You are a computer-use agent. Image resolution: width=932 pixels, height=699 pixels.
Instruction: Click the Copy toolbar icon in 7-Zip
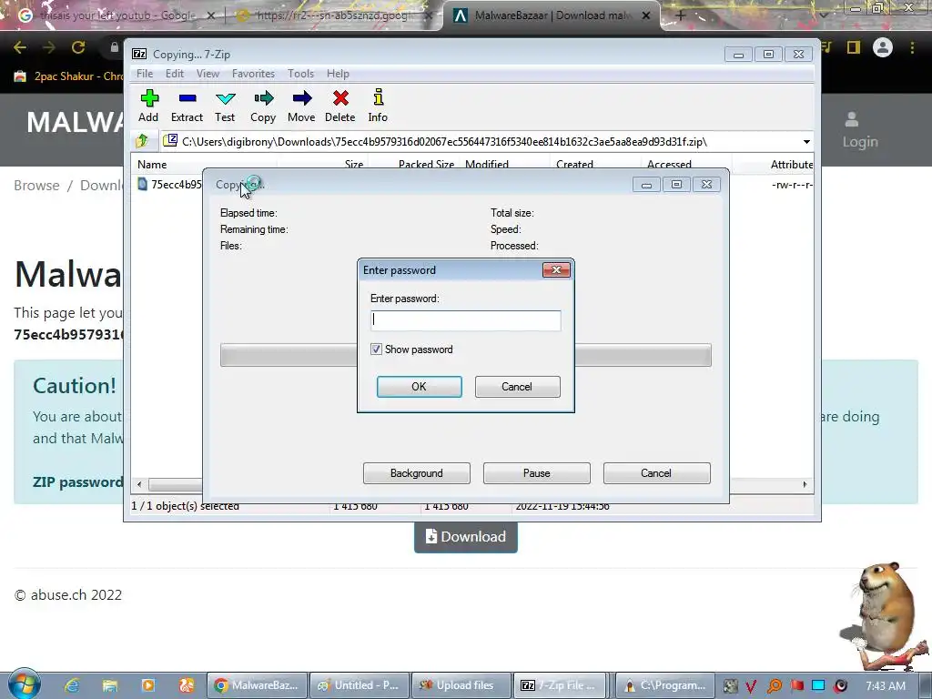click(x=263, y=106)
